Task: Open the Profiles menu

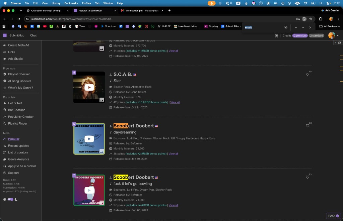Action: coord(86,3)
